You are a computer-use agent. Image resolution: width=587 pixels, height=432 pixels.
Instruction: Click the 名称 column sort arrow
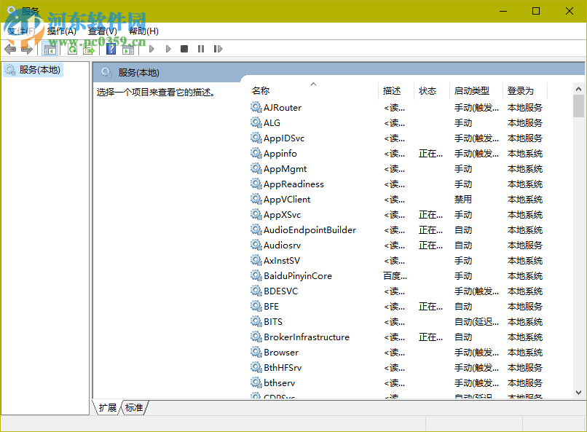pyautogui.click(x=313, y=84)
